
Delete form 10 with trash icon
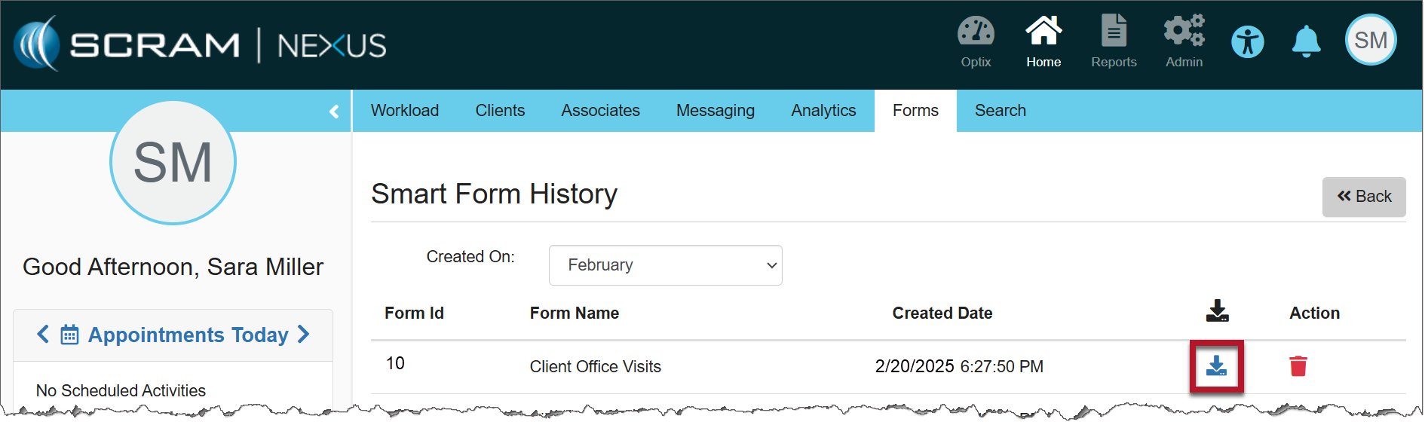[1298, 367]
